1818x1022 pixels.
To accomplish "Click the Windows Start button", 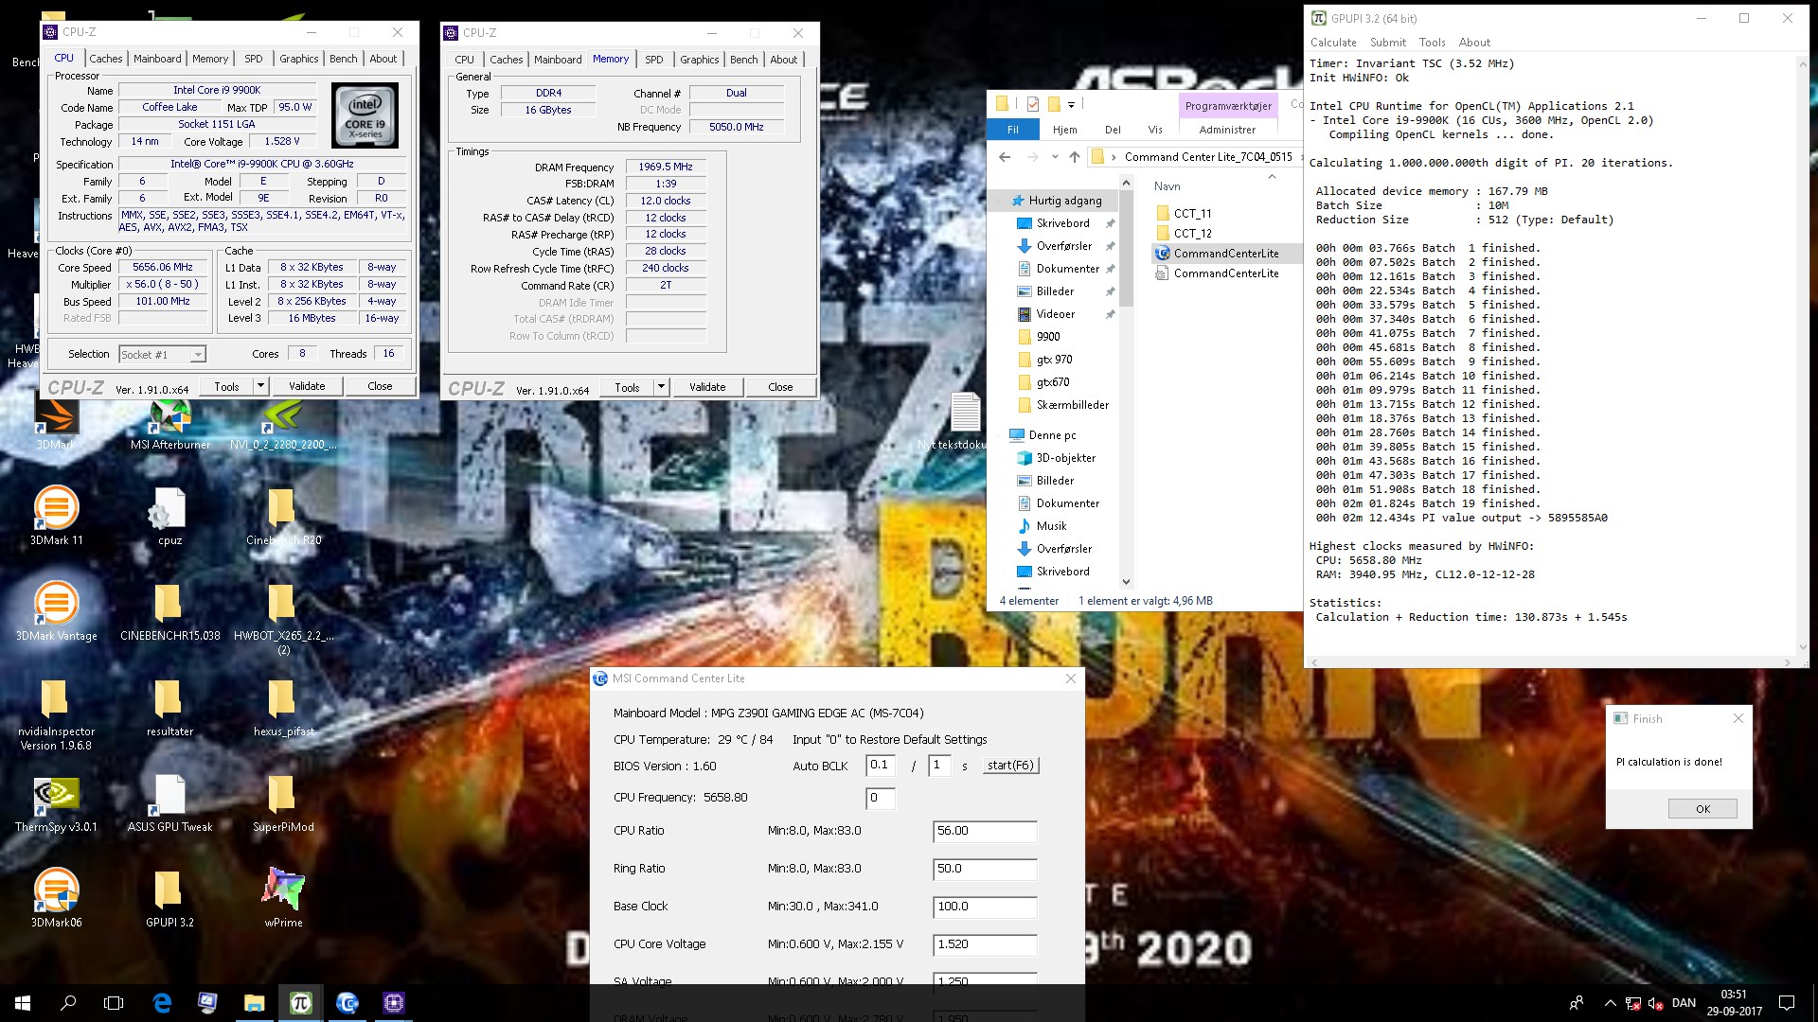I will pos(23,1002).
